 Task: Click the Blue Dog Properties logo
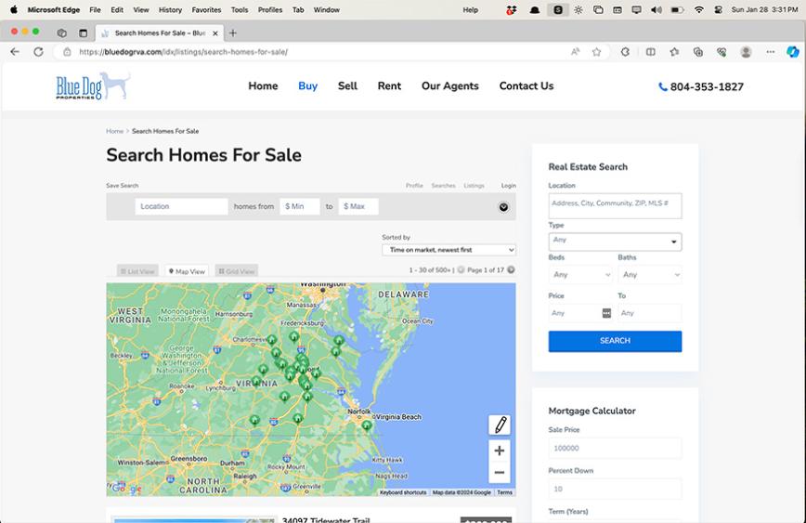(93, 86)
